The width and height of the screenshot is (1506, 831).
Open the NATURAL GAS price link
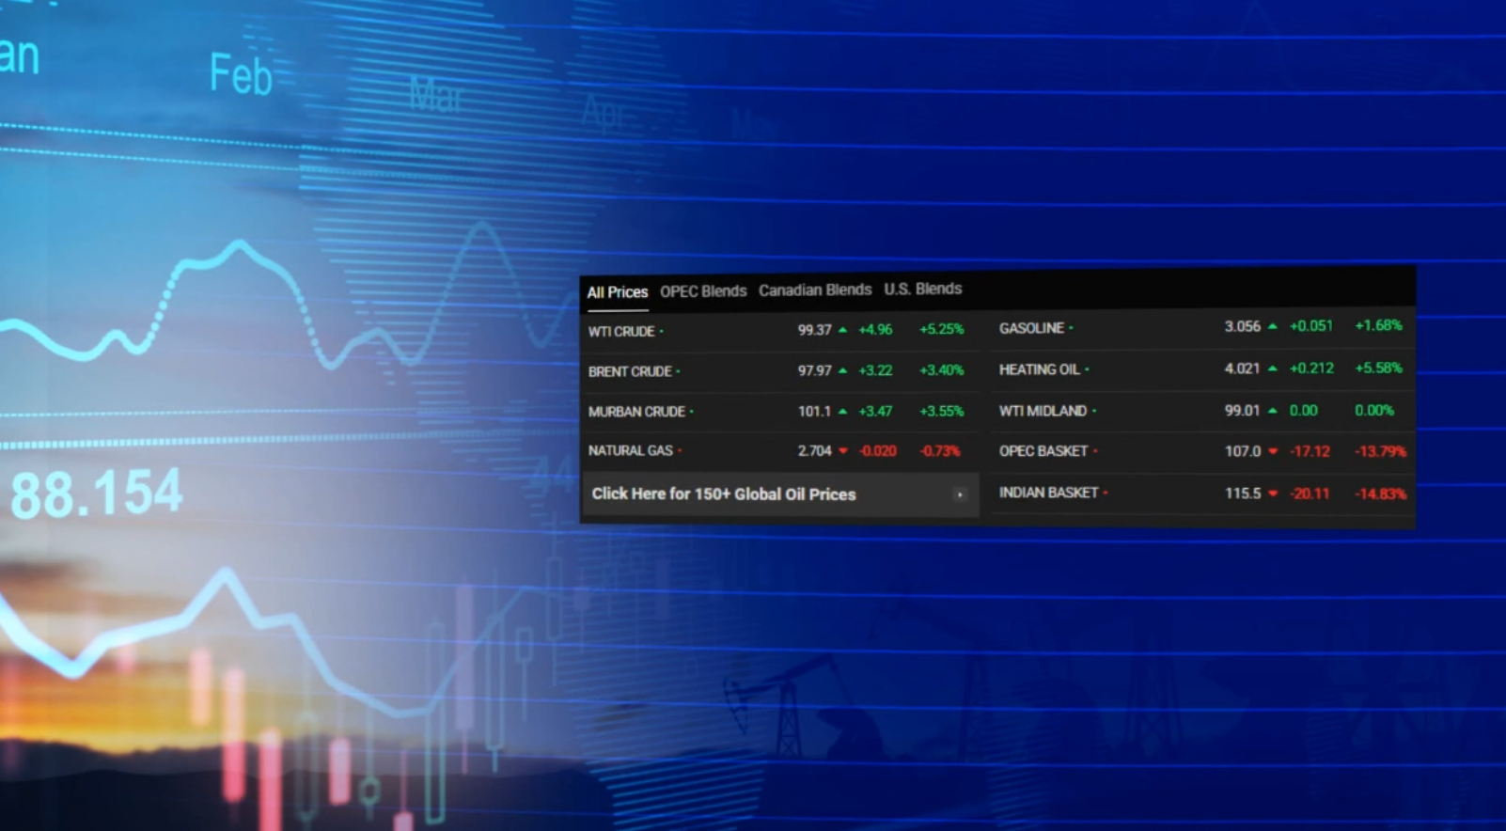[630, 451]
